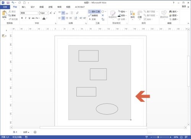Switch to the 插入 (Insert) ribbon tab
The width and height of the screenshot is (191, 139).
24,7
